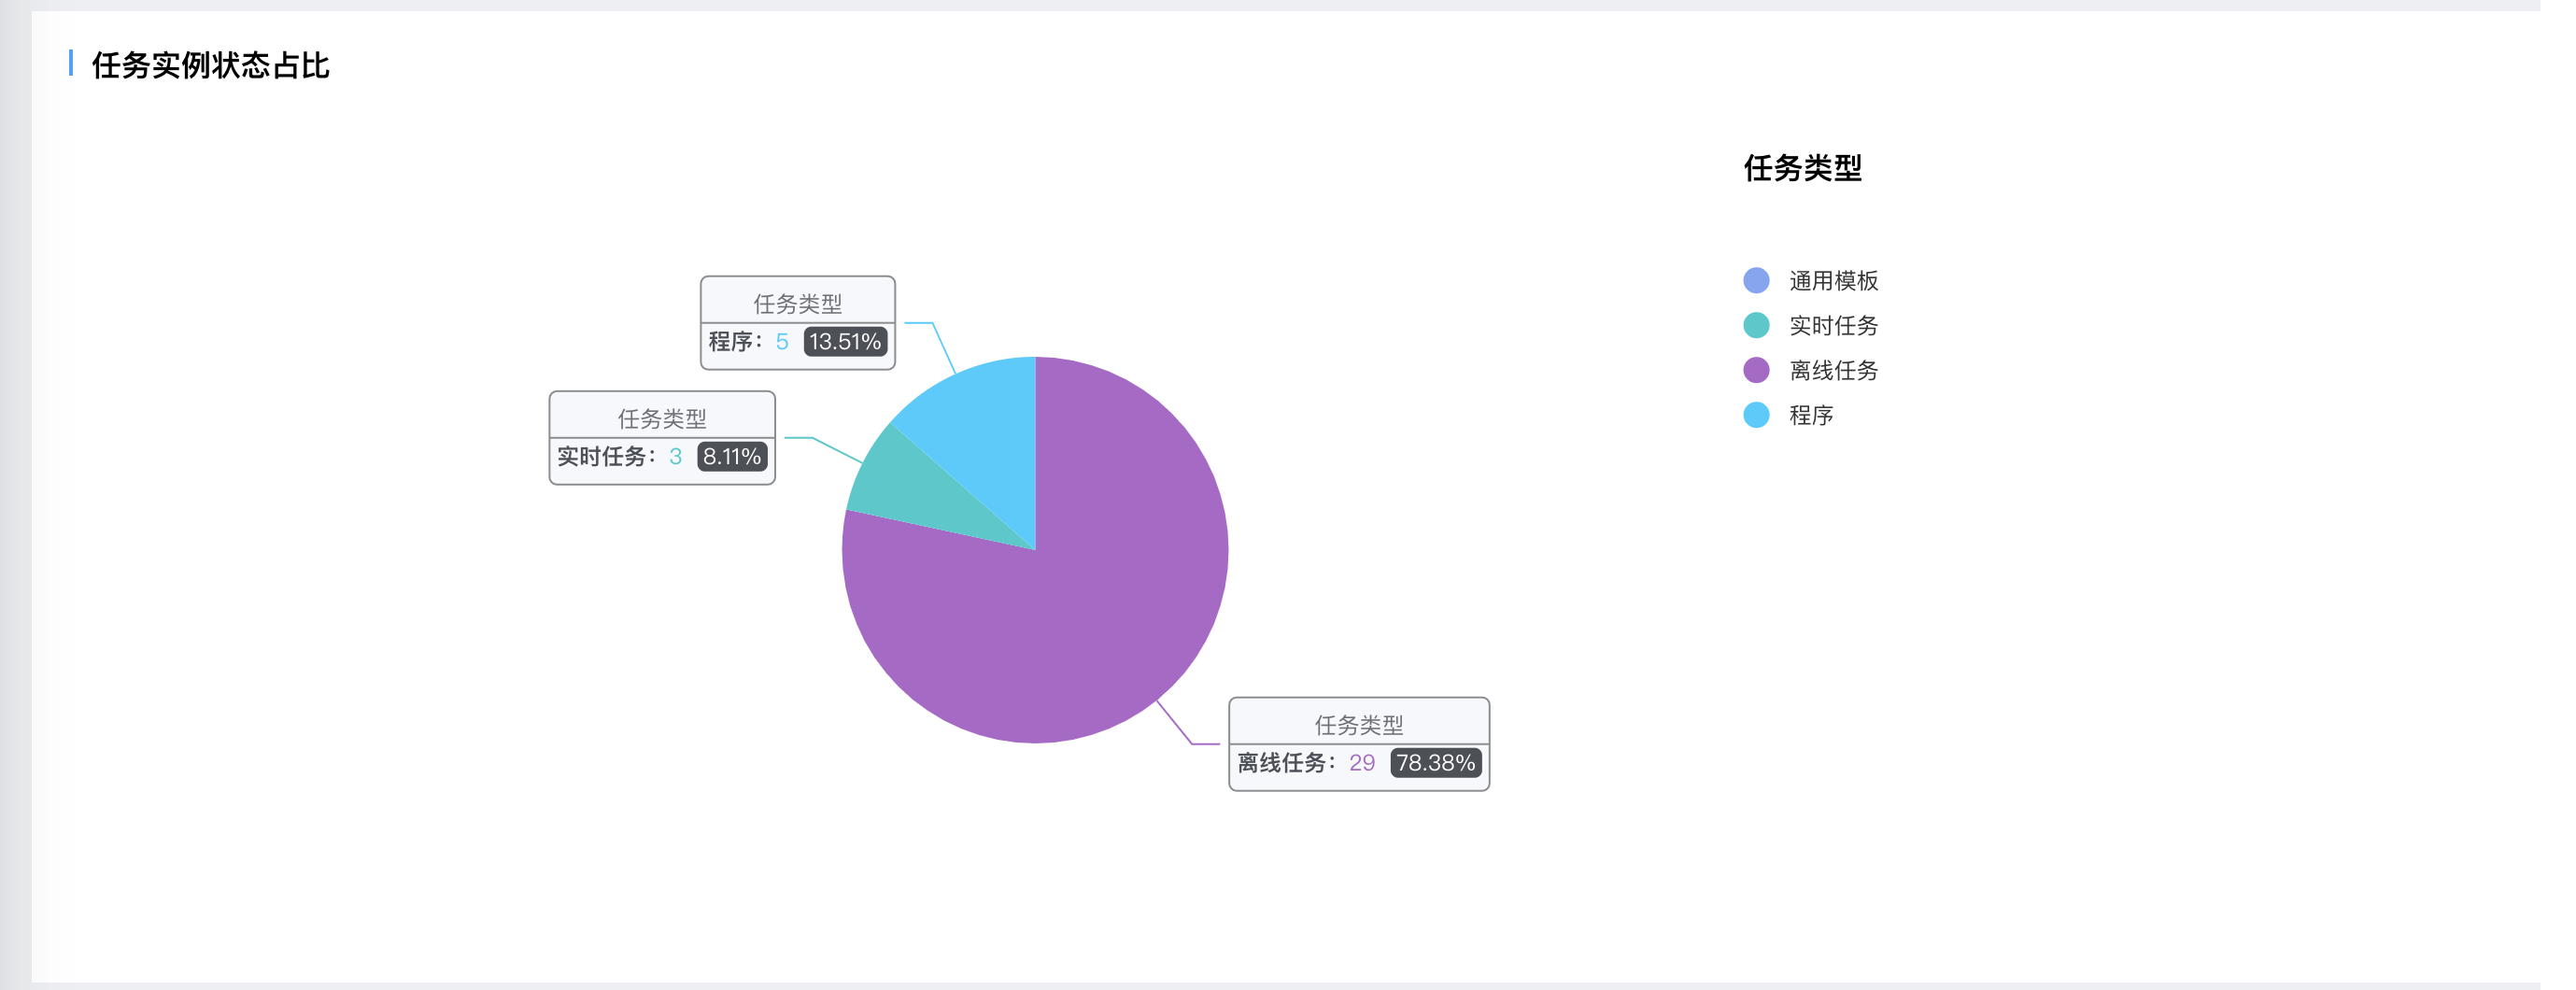The image size is (2576, 990).
Task: Hide 程序 series via legend text
Action: (x=1811, y=416)
